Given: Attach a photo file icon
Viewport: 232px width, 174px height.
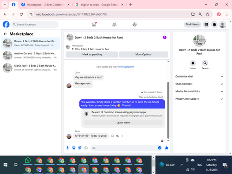Looking at the screenshot, I should click(x=74, y=148).
